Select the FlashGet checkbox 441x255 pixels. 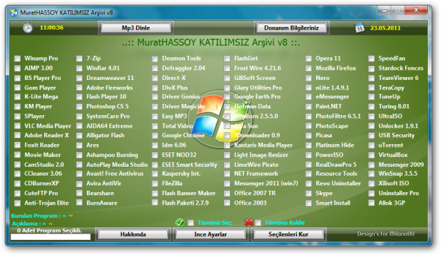[x=227, y=59]
